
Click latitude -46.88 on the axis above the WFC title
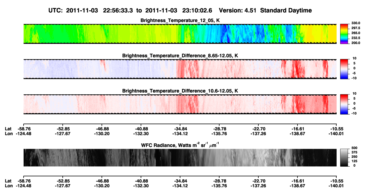[102, 129]
